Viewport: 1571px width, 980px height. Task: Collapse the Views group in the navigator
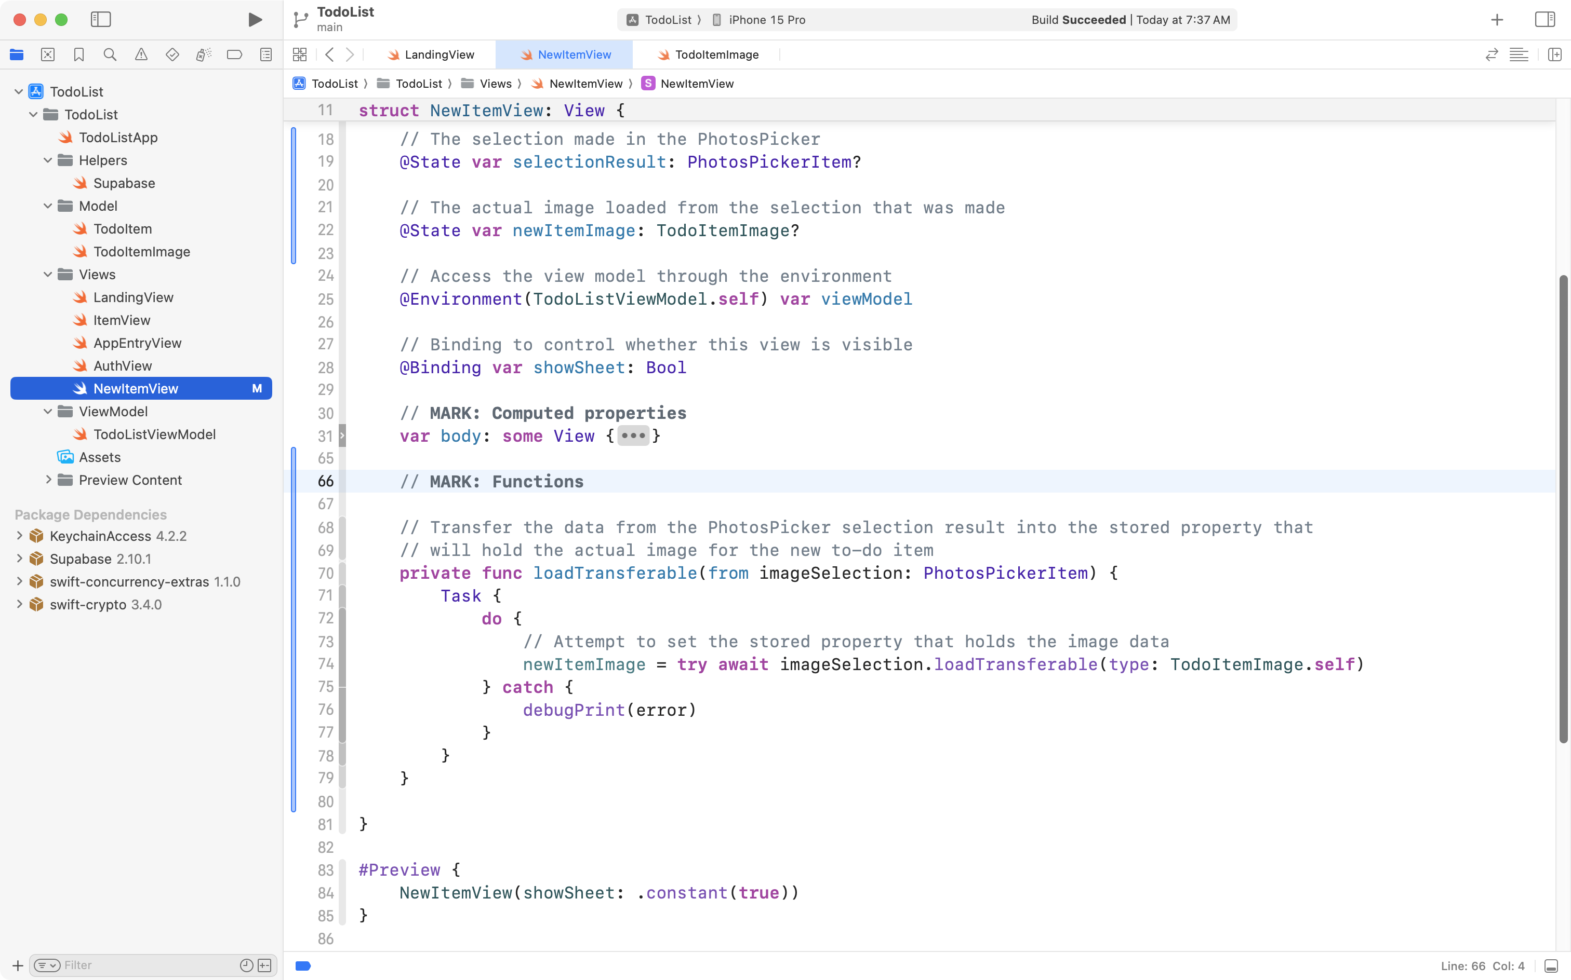coord(47,274)
